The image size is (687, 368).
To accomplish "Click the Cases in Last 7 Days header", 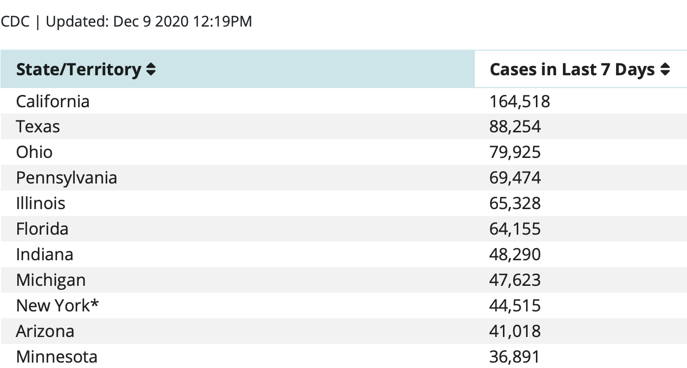I will 581,69.
